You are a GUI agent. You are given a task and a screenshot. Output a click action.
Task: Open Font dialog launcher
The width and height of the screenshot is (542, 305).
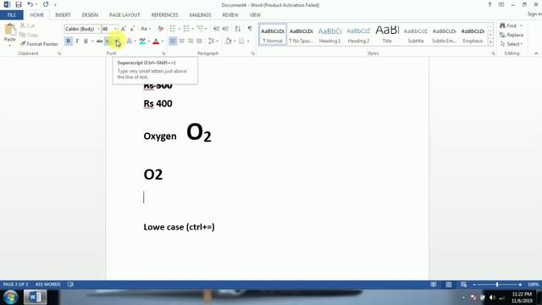[163, 53]
